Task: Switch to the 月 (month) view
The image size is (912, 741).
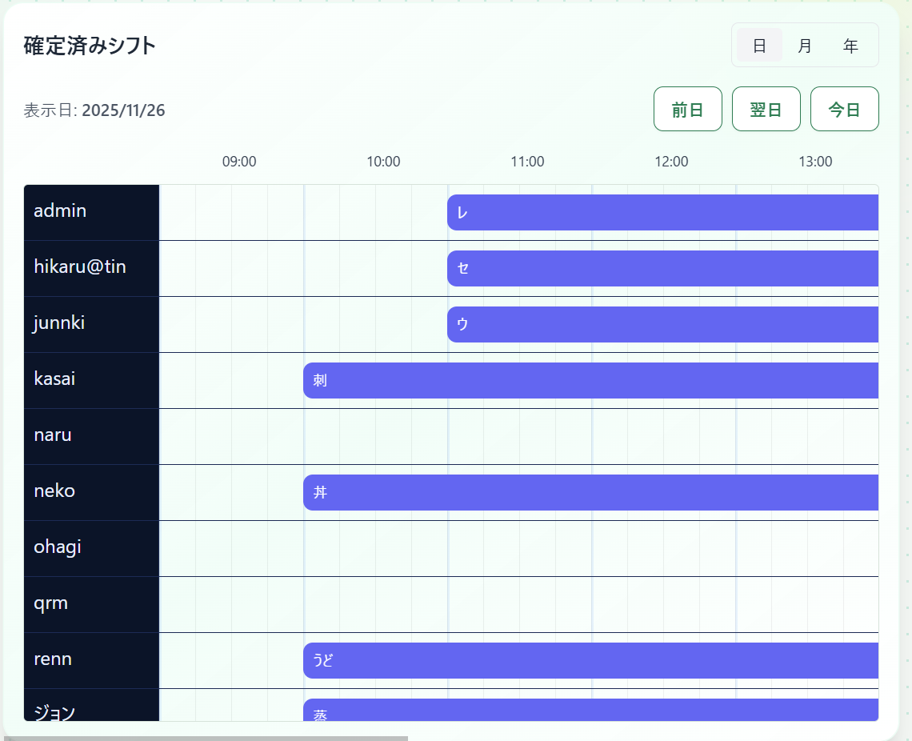Action: coord(805,46)
